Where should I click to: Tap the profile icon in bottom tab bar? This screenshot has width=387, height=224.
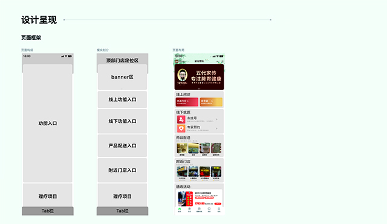tap(219, 209)
